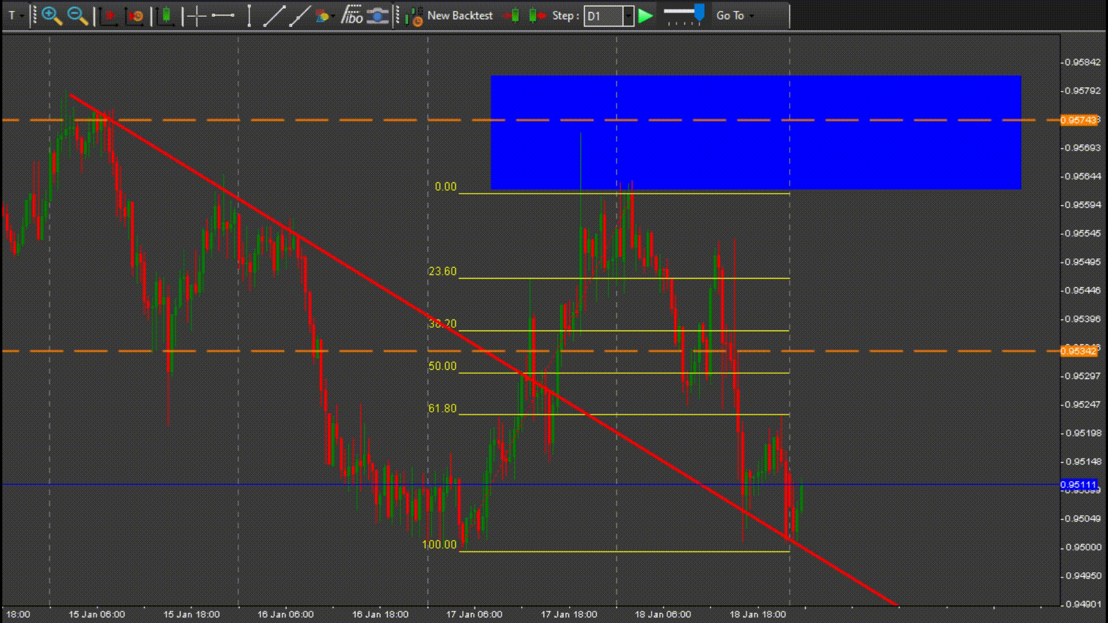Select the Fibonacci retracement tool
Viewport: 1108px width, 623px height.
tap(351, 16)
